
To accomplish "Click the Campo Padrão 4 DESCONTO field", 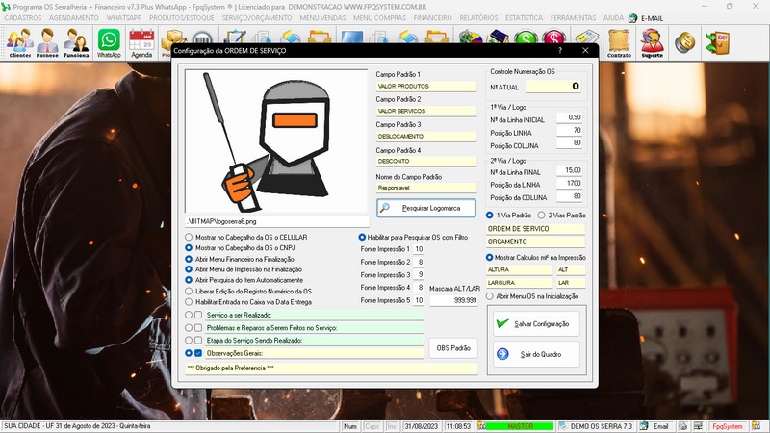I will click(426, 161).
